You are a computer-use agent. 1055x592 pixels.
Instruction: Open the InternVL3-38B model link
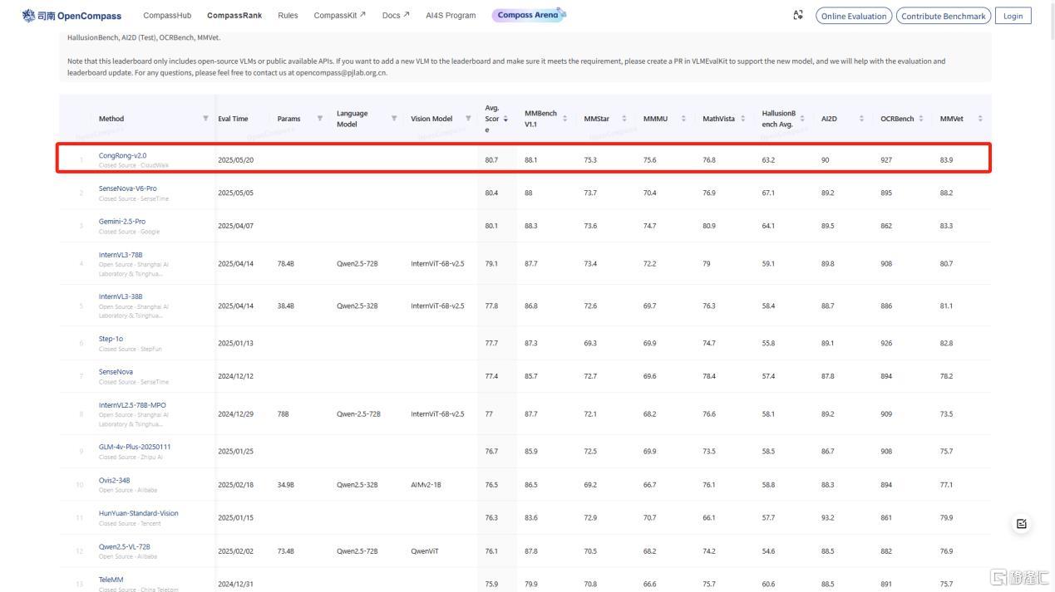point(121,296)
